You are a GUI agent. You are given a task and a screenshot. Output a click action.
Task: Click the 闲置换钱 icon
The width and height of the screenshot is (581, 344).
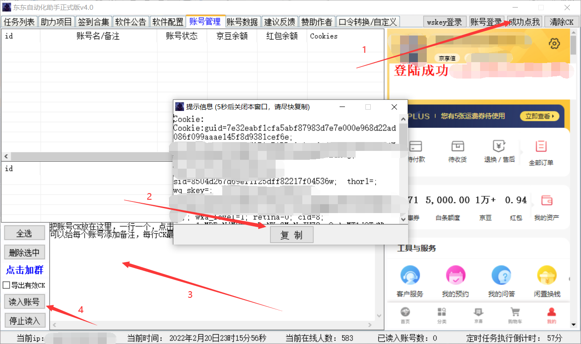click(547, 276)
